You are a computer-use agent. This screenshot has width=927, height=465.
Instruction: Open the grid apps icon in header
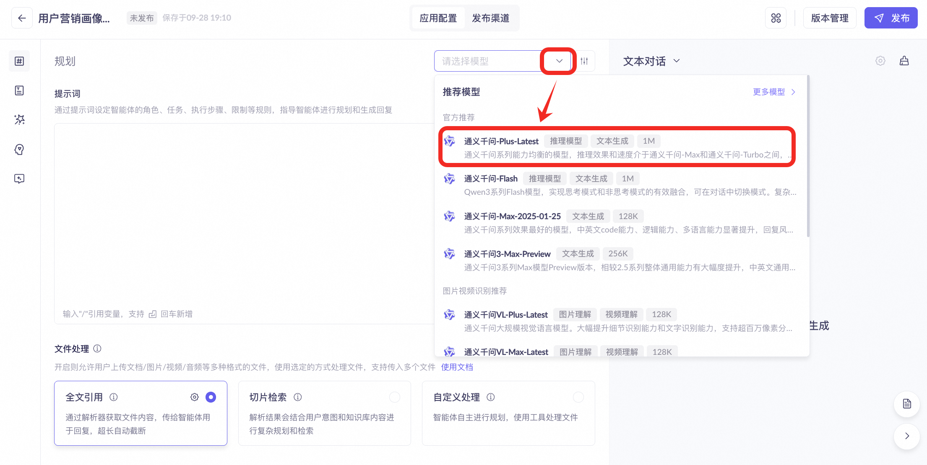776,18
